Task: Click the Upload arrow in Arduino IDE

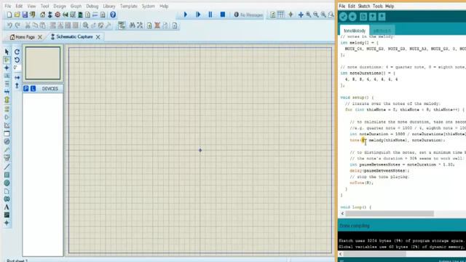Action: coord(352,17)
